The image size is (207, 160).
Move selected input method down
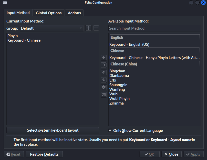[x=104, y=80]
